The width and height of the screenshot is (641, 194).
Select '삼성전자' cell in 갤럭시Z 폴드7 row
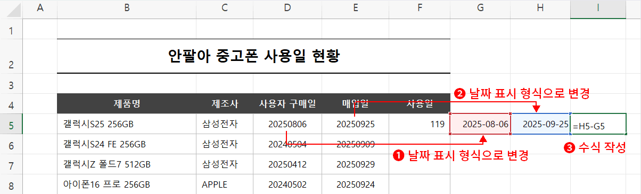pyautogui.click(x=225, y=164)
